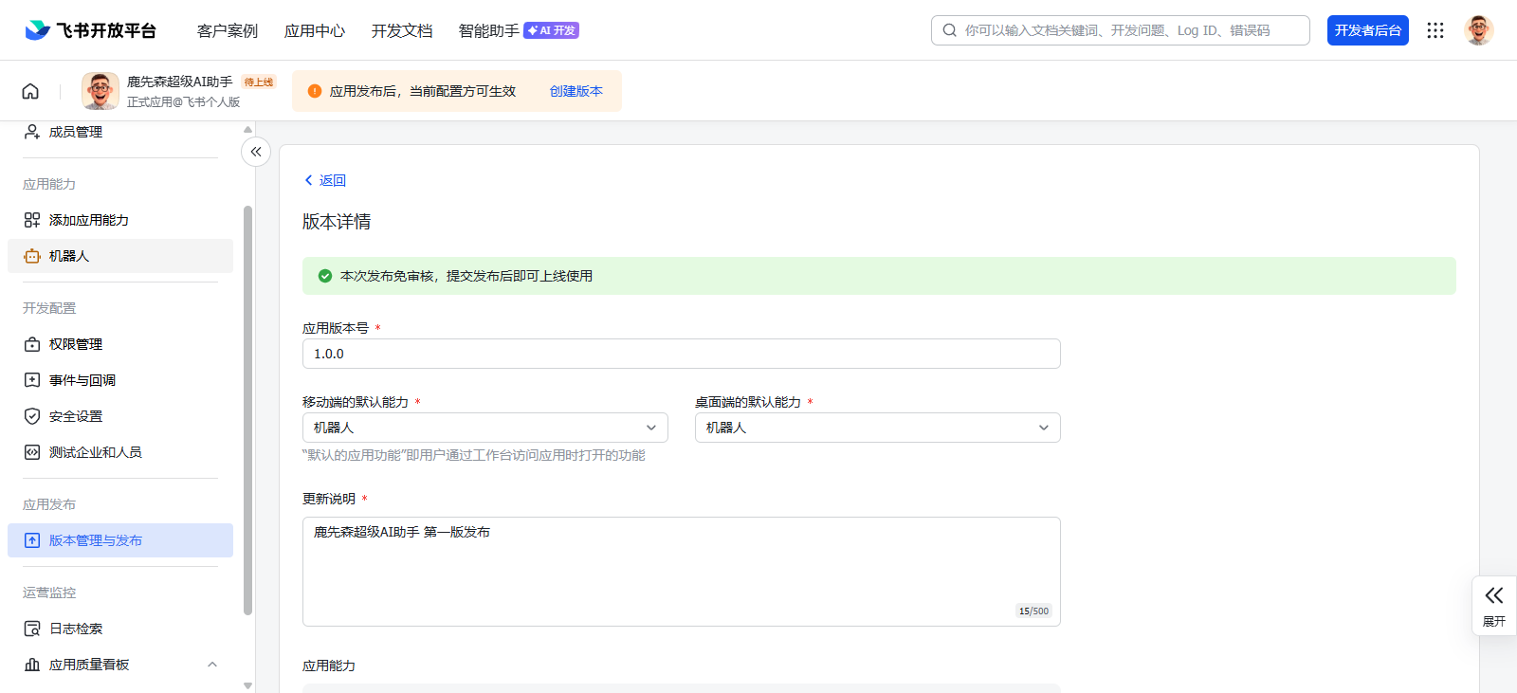Screen dimensions: 1517x693
Task: Focus the 更新说明 text area
Action: tap(682, 572)
